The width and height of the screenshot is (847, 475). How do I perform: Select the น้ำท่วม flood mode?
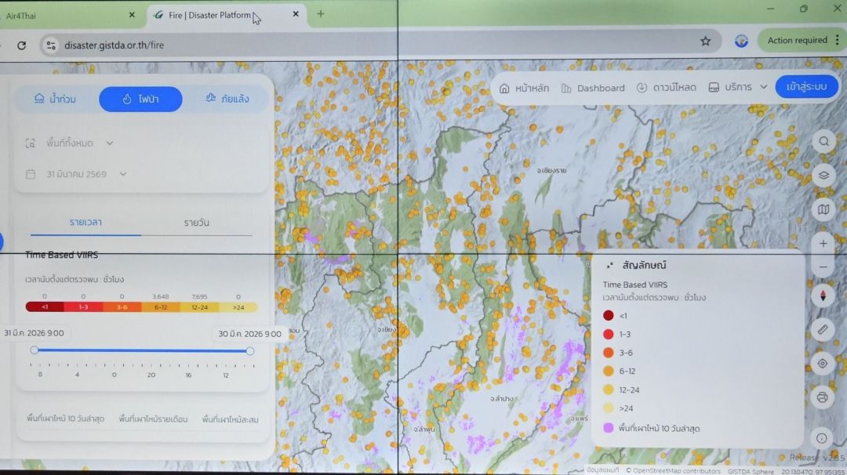[x=56, y=99]
